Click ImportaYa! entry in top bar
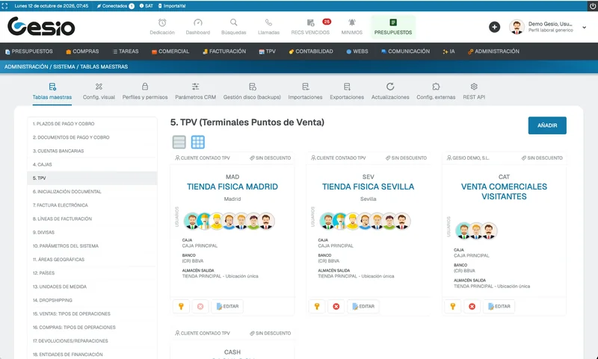 172,6
